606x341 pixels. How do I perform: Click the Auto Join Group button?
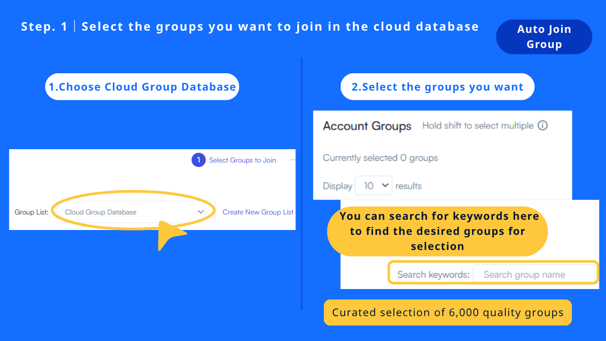click(544, 37)
